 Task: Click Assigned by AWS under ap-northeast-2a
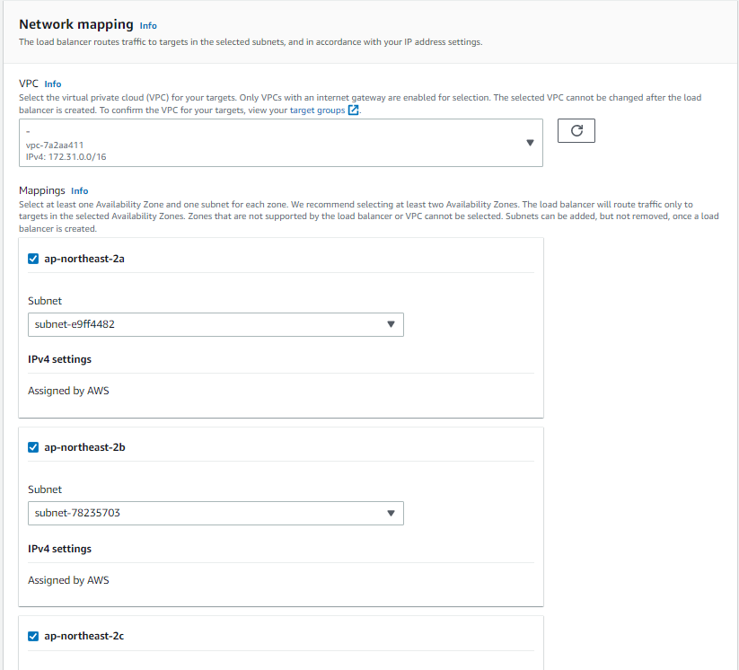[x=68, y=391]
